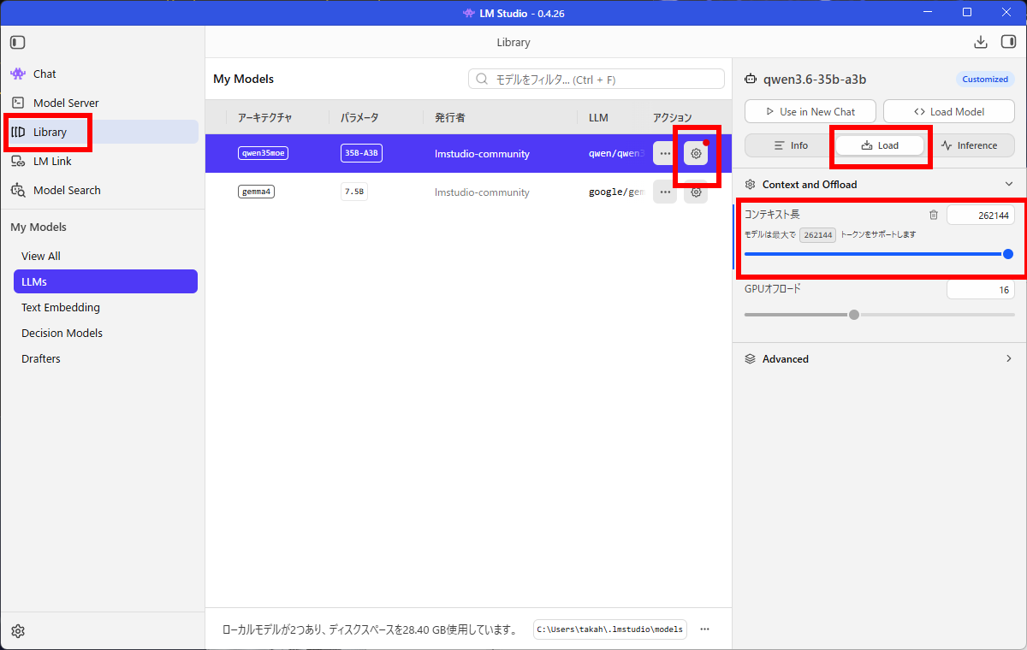
Task: Select the gemma4 architecture tag
Action: tap(256, 192)
